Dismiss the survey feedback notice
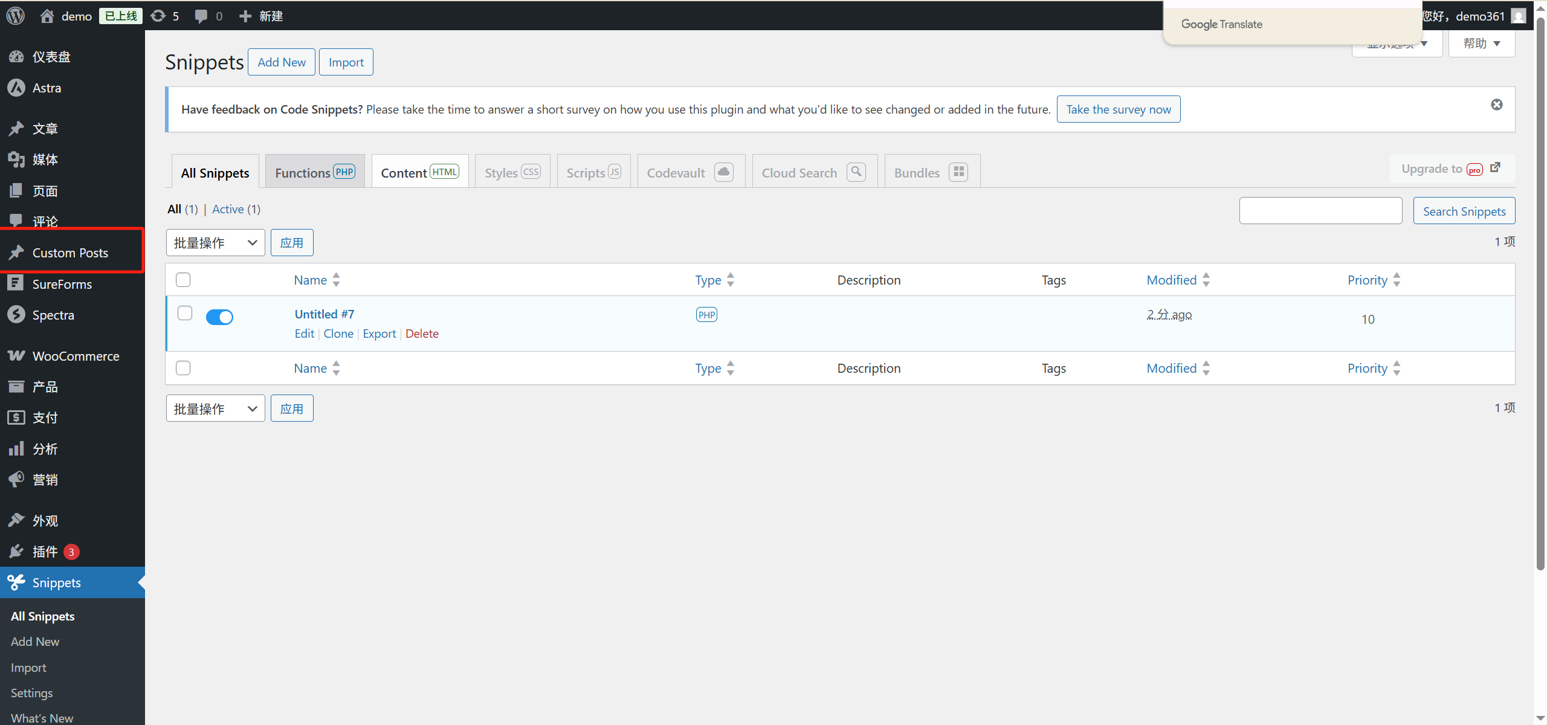This screenshot has width=1547, height=725. pos(1496,105)
